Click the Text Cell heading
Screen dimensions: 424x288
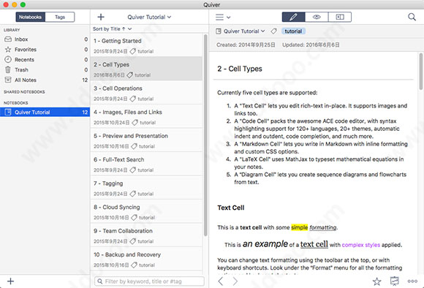point(231,208)
